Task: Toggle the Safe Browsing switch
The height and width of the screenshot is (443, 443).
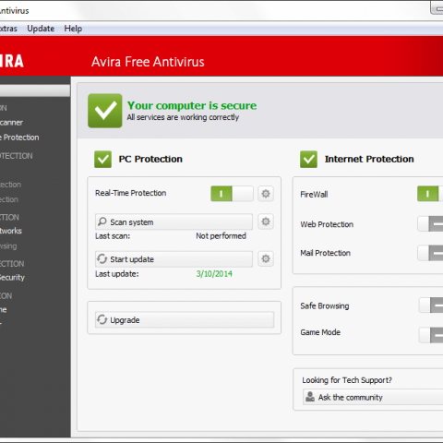Action: (x=431, y=305)
